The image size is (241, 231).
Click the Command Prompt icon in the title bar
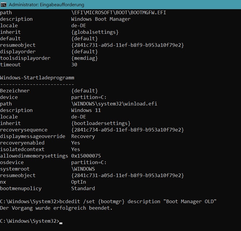point(4,5)
